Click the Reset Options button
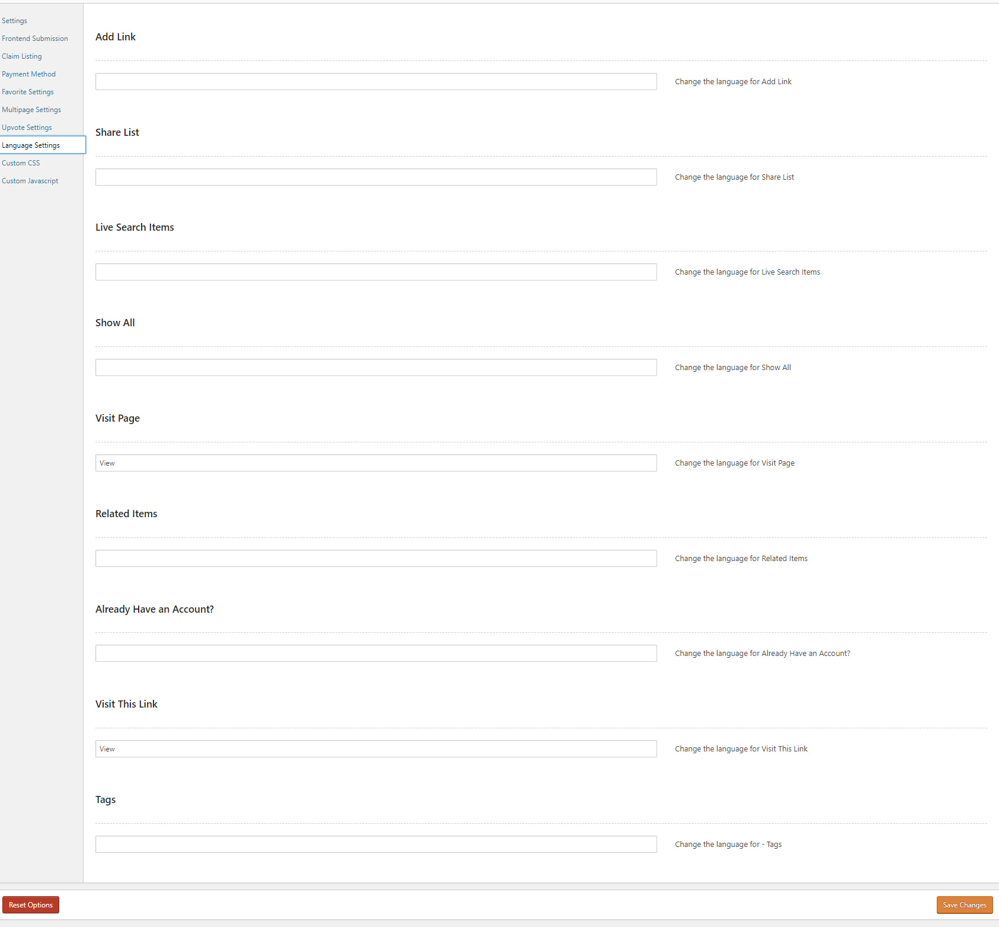999x927 pixels. coord(31,904)
